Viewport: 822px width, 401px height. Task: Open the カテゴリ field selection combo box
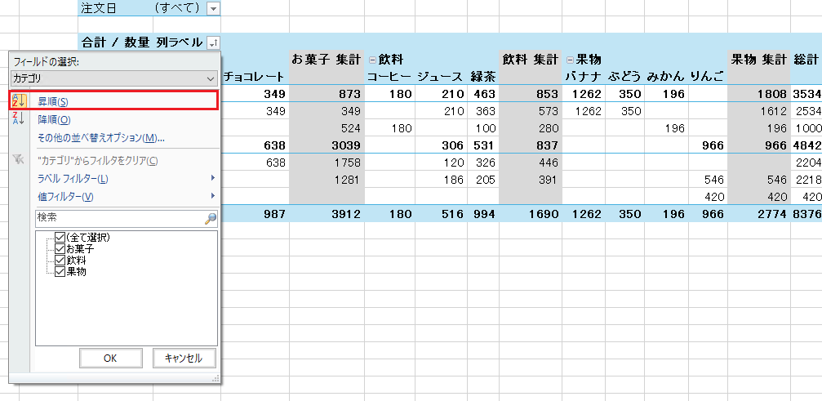click(113, 78)
